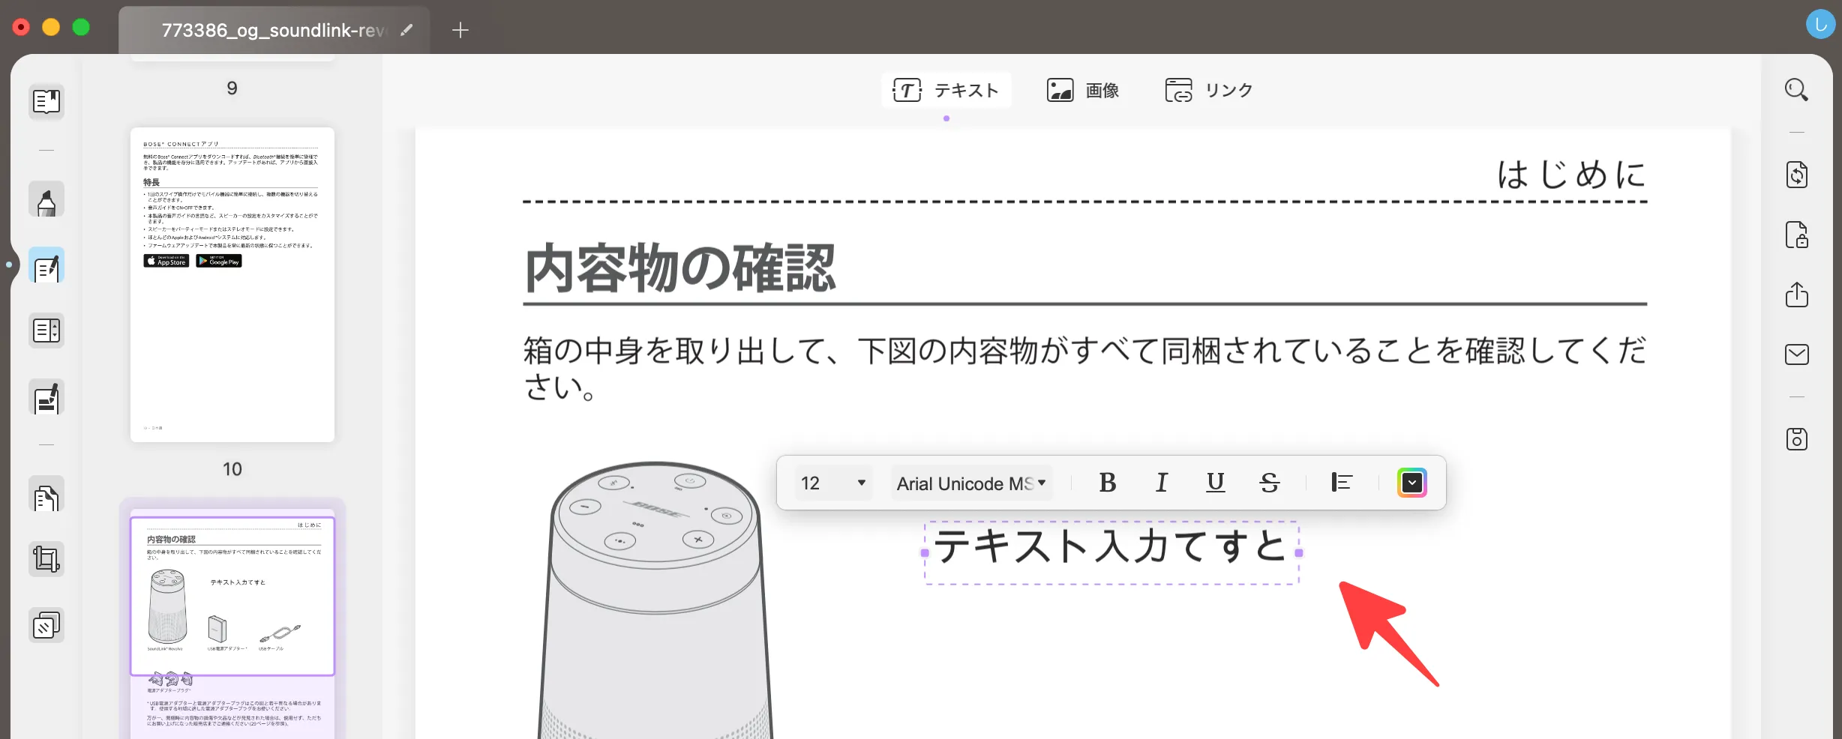Open the font size 12 dropdown
The image size is (1842, 739).
832,483
